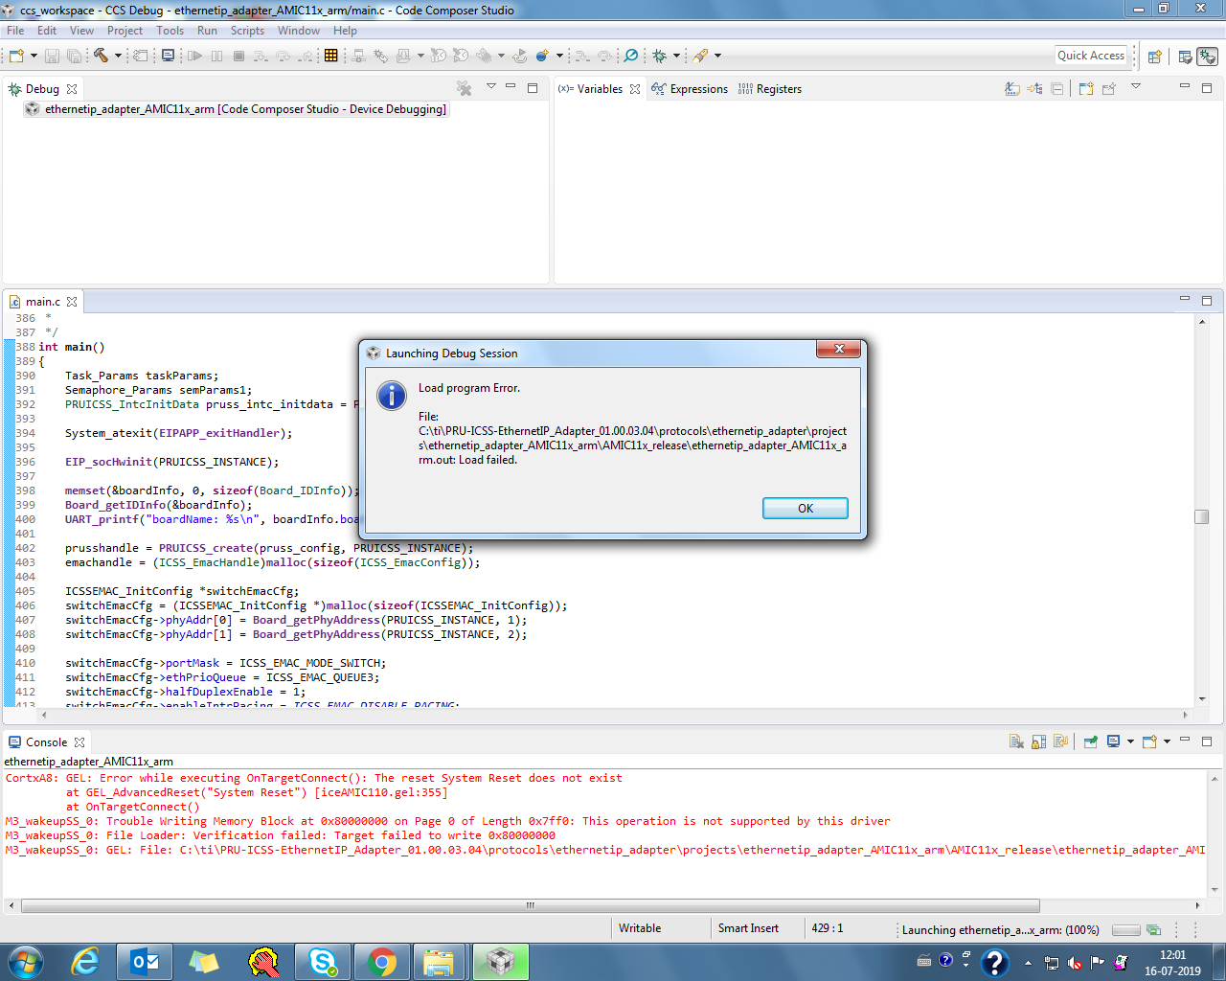Toggle Show Type Names in Variables view

[x=1012, y=88]
